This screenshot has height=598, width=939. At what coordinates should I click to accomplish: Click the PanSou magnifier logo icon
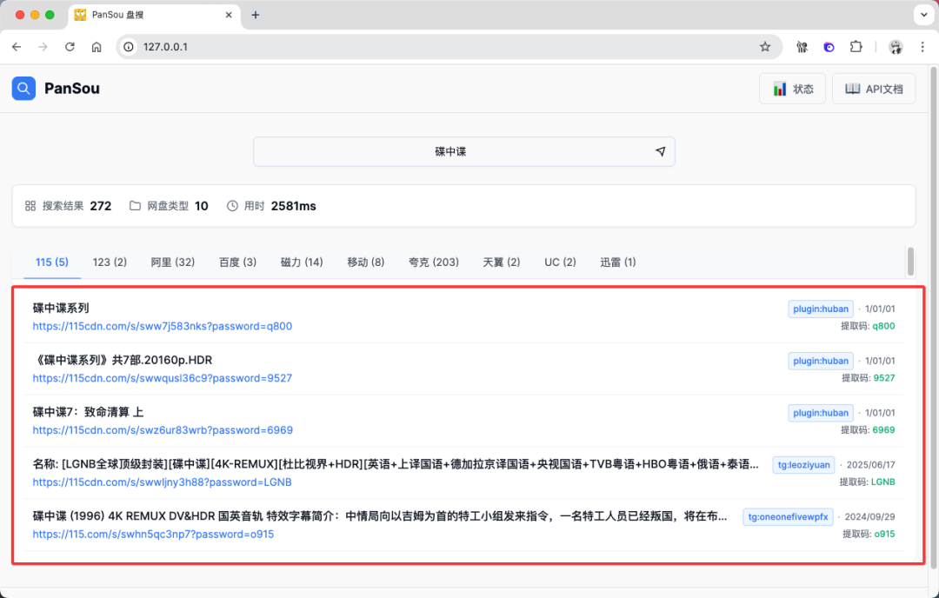23,88
